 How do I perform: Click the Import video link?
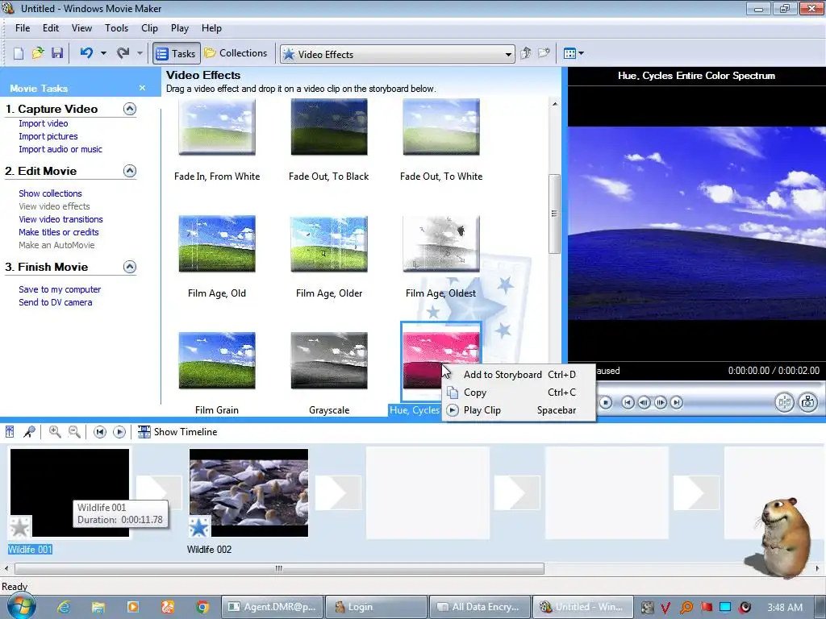44,123
